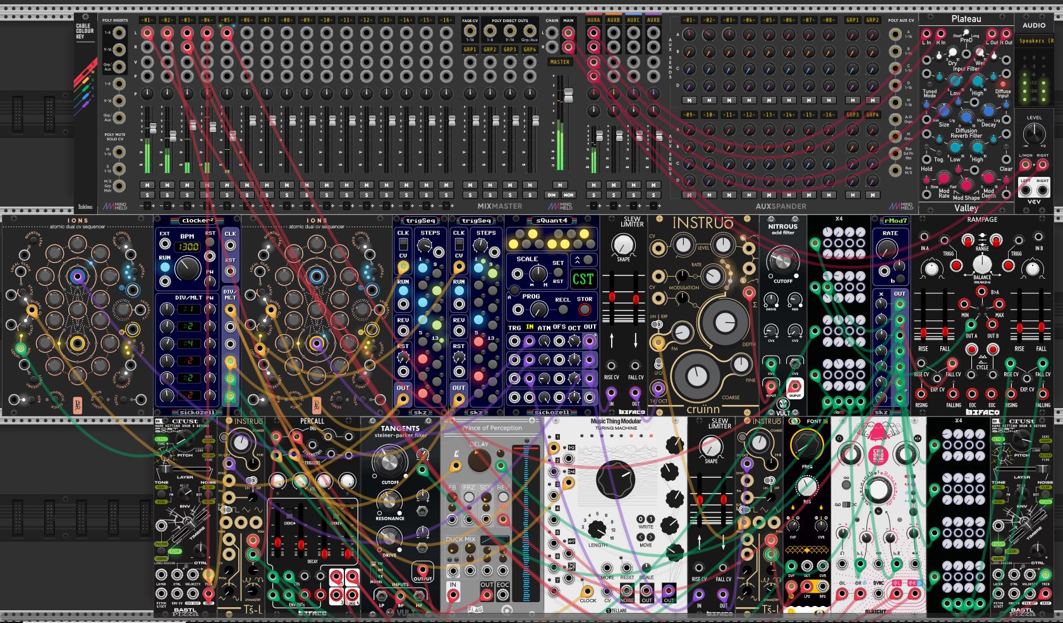
Task: Click the Audio module LEVEL knob
Action: (x=1034, y=134)
